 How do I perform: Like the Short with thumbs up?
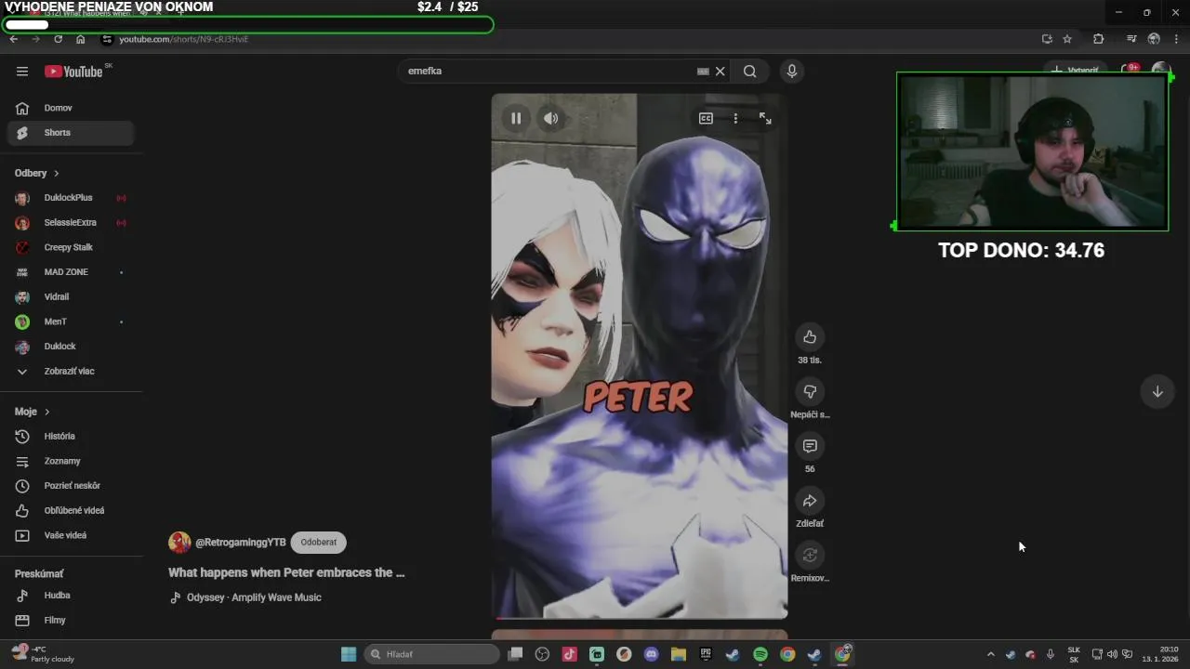pos(810,336)
